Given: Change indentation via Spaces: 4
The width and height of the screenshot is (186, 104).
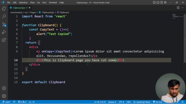Looking at the screenshot, I should tap(112, 102).
